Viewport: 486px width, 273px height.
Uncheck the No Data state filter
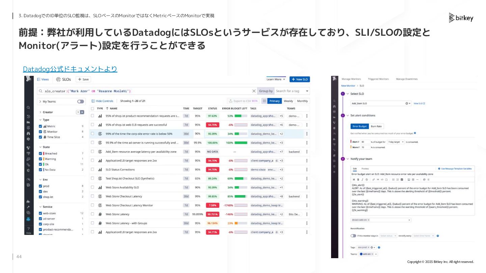coord(40,170)
